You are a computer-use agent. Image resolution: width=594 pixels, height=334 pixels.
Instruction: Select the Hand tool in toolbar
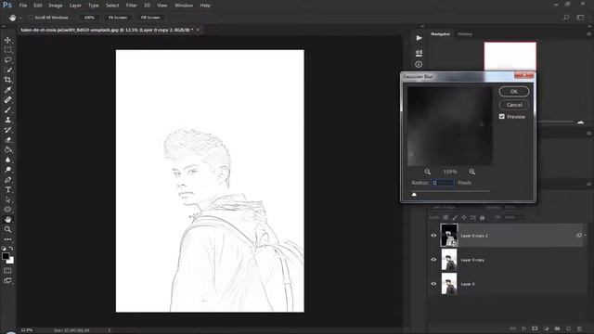[x=7, y=220]
